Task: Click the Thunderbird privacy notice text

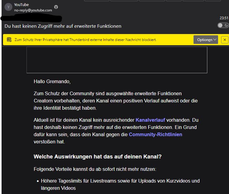Action: point(86,40)
